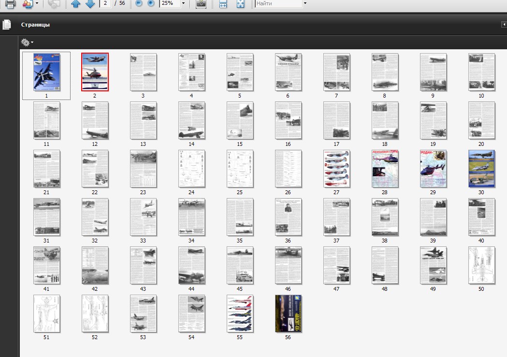Screen dimensions: 507x357
Task: Select the page 5 thumbnail
Action: 240,72
